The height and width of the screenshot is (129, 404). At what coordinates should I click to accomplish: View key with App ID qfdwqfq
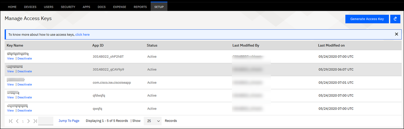tap(10, 98)
